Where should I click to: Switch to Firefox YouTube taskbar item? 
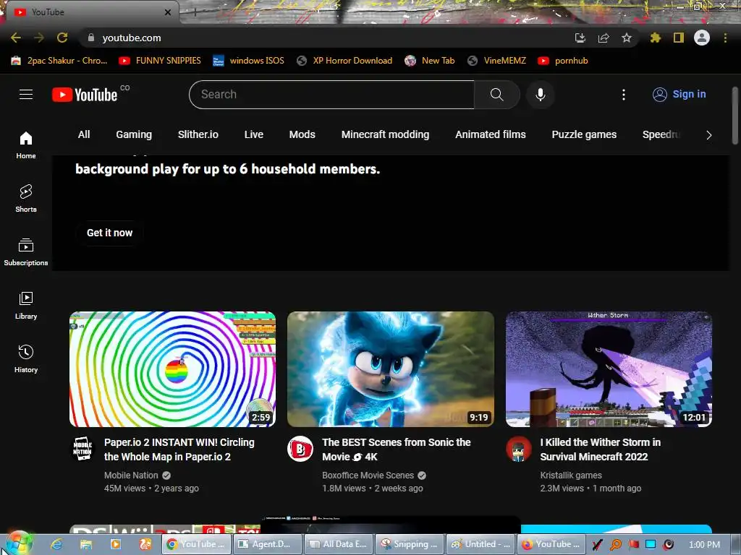[x=551, y=544]
